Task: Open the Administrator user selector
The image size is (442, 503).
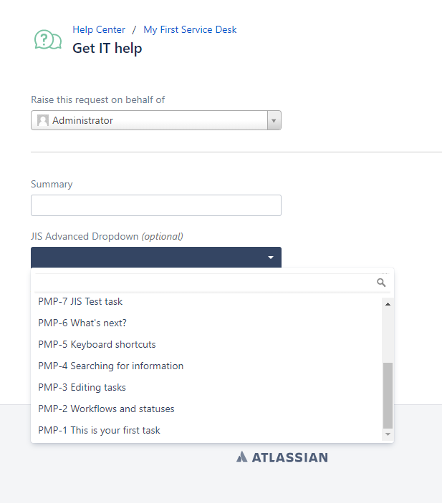Action: tap(149, 121)
